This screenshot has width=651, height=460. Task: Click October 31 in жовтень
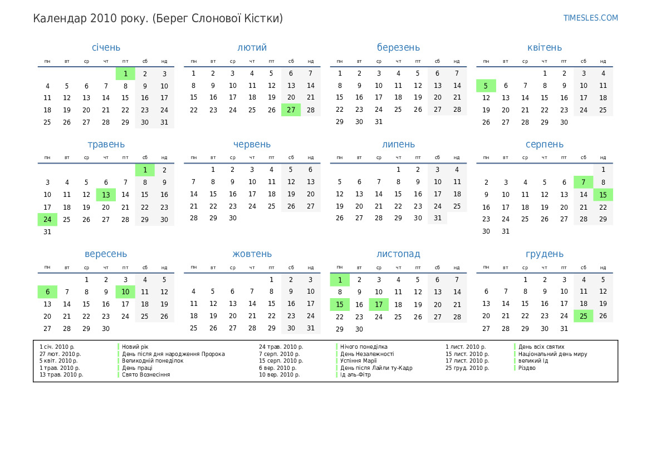(x=311, y=328)
